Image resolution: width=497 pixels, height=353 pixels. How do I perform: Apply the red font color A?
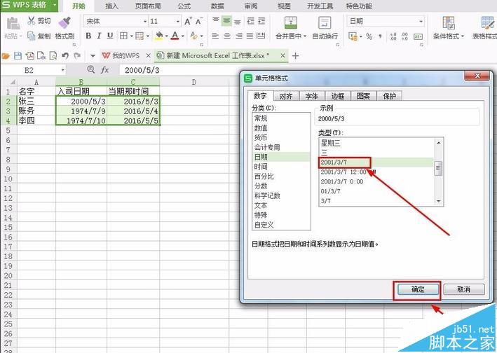coord(175,36)
